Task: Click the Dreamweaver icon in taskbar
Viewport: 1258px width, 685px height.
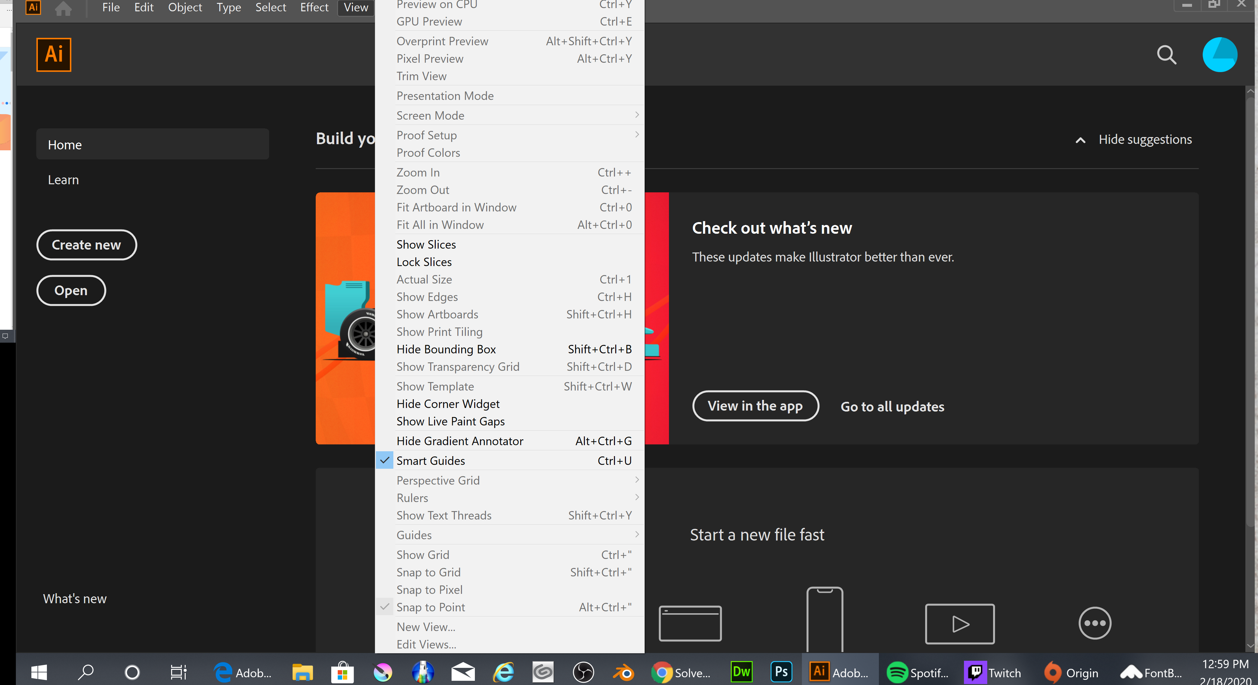Action: [x=741, y=672]
